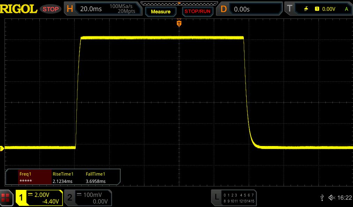Click the Freq1 asterisk value
353x207 pixels.
[26, 181]
